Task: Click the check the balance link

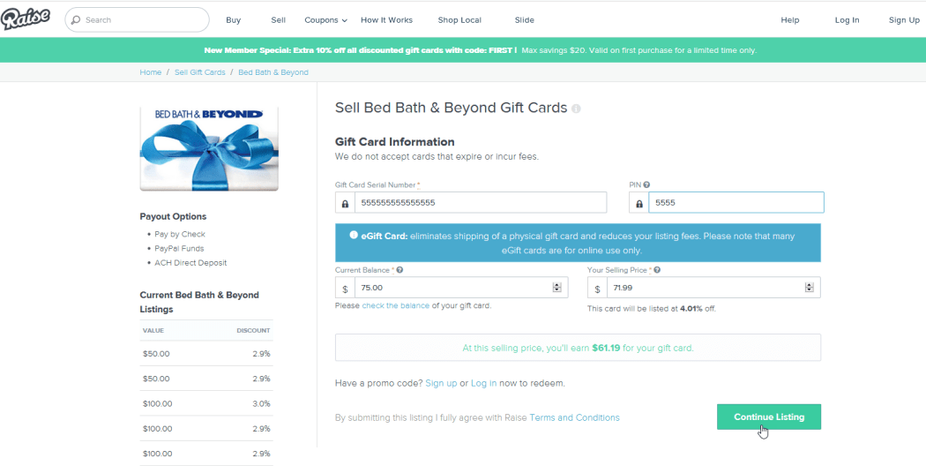Action: click(x=396, y=305)
